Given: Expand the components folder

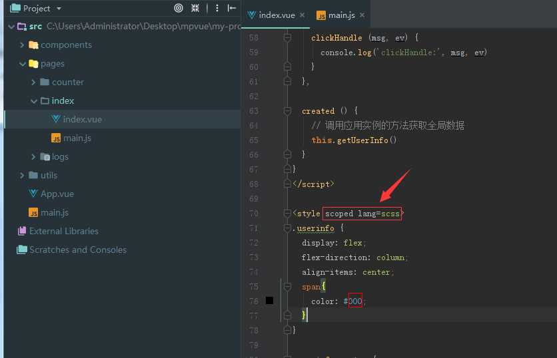Looking at the screenshot, I should point(22,45).
